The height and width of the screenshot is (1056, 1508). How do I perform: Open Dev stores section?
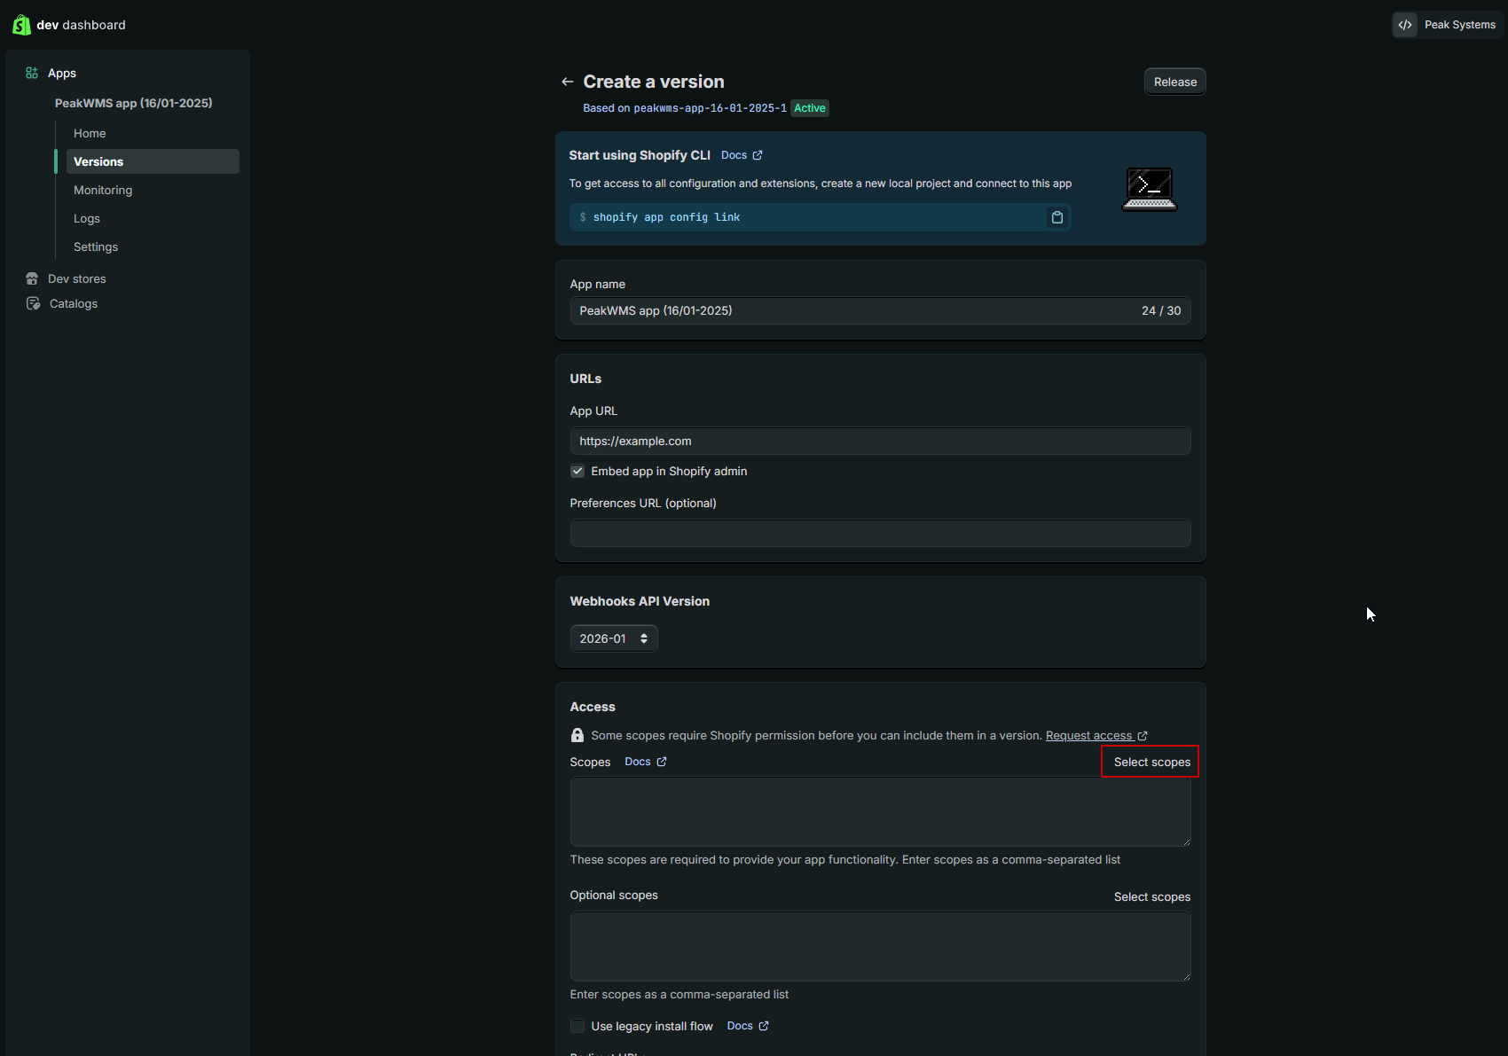click(x=77, y=278)
